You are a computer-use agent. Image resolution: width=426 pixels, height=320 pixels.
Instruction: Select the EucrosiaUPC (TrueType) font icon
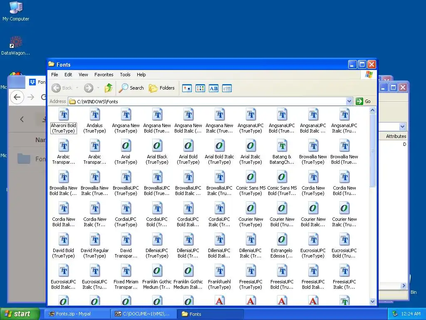click(313, 240)
